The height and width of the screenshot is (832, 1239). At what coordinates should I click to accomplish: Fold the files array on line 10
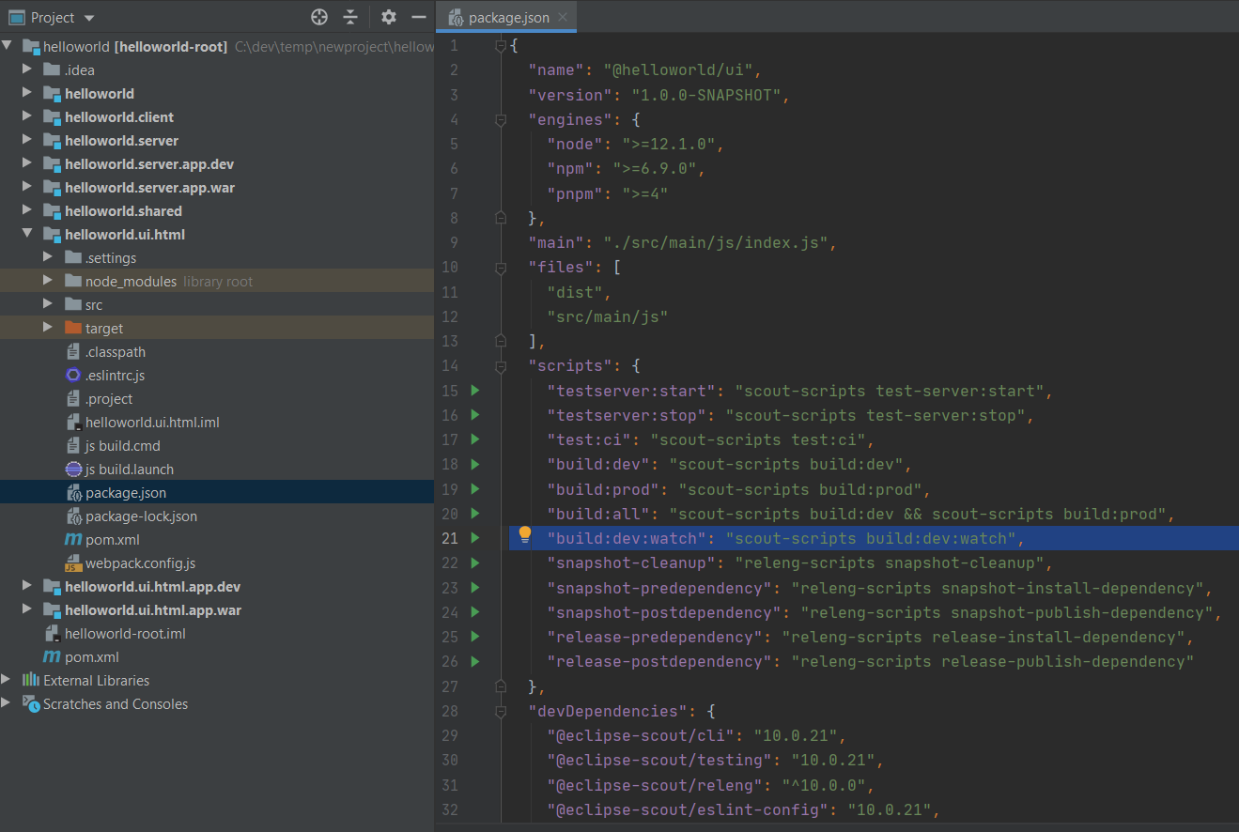pos(501,267)
